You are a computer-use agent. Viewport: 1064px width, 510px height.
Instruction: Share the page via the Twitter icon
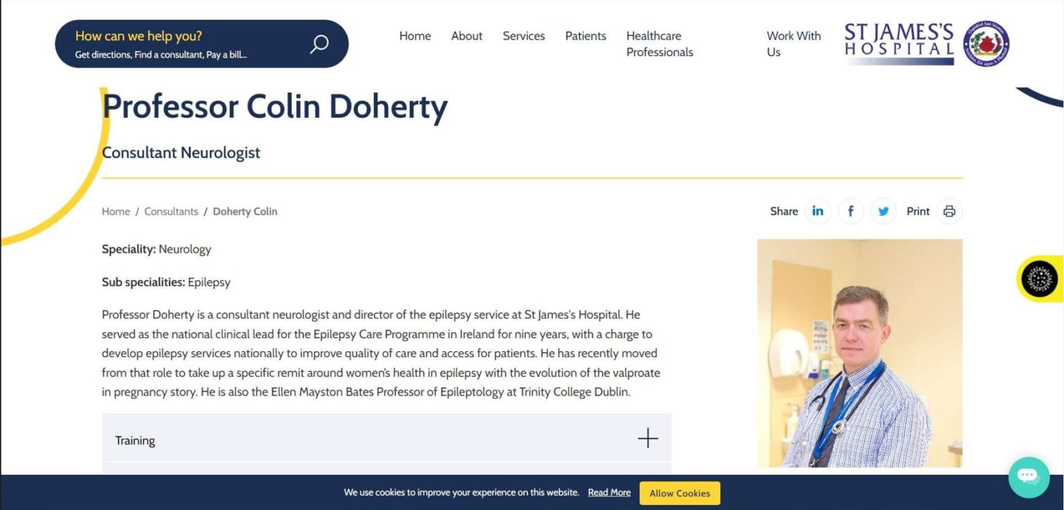pyautogui.click(x=883, y=211)
